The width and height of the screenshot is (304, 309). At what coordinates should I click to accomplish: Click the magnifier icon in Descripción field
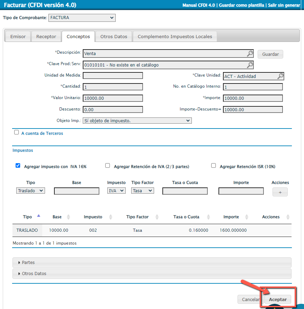coord(250,53)
